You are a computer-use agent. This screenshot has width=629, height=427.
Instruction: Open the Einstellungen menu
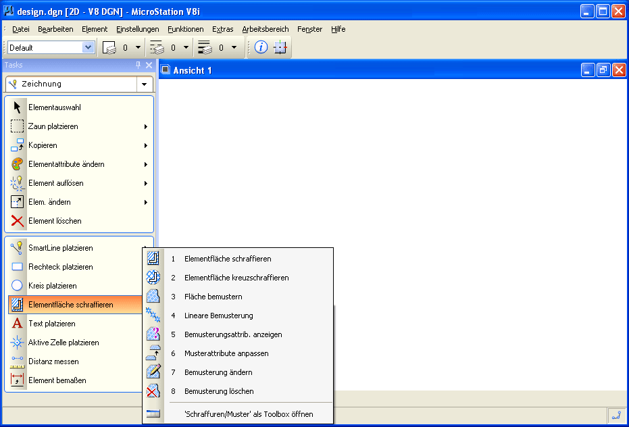[x=137, y=29]
